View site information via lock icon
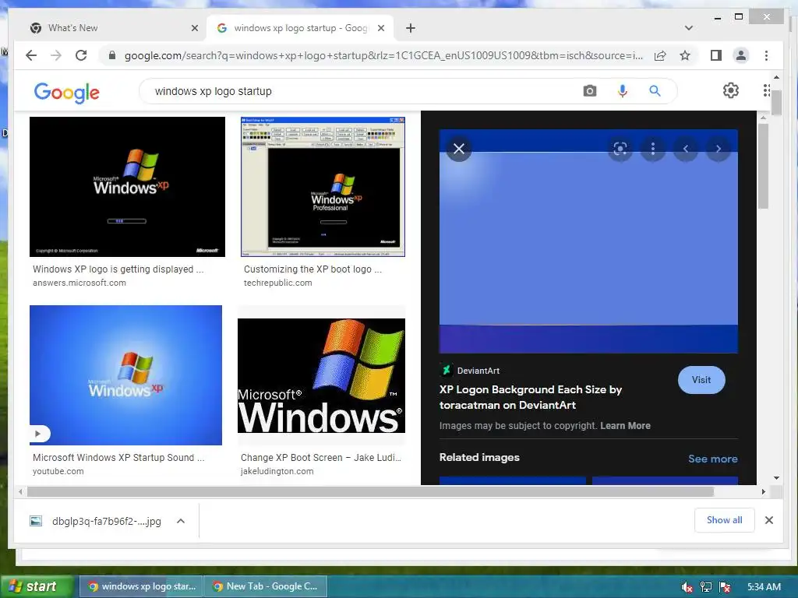The width and height of the screenshot is (798, 598). (112, 55)
